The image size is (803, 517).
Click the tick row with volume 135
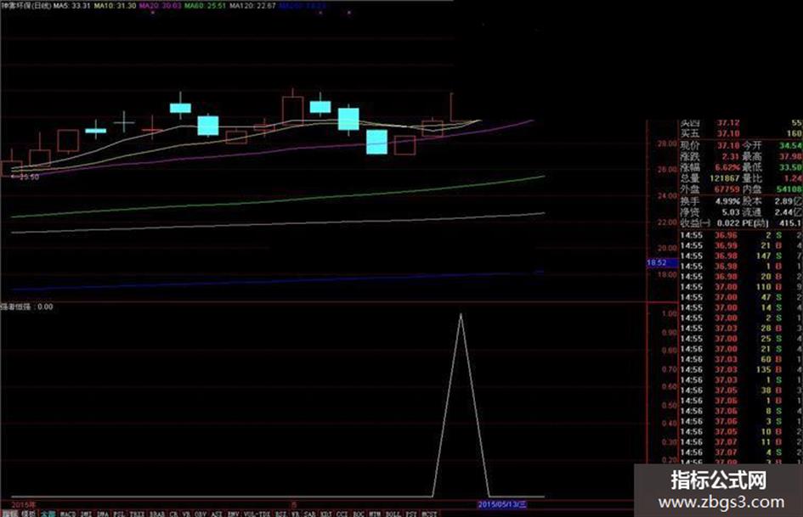click(741, 369)
